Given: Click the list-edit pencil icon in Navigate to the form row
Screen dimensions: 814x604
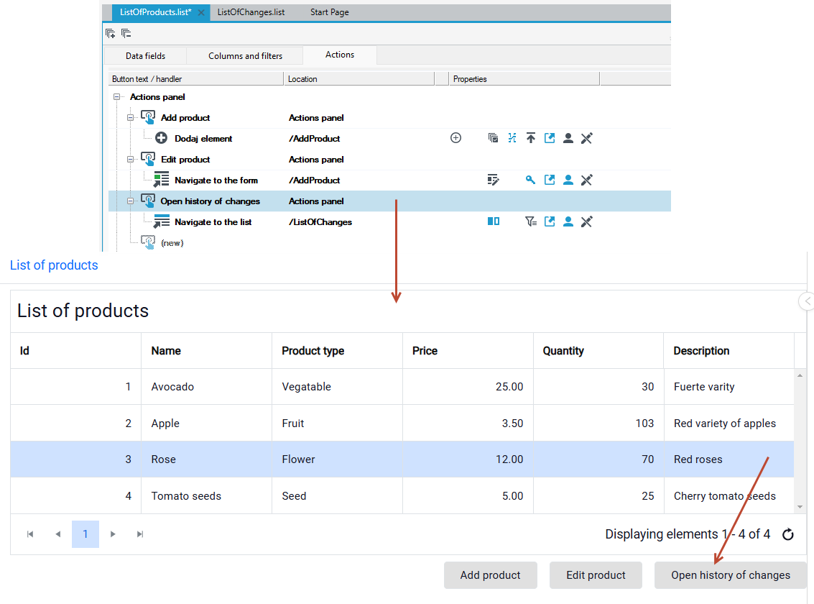Looking at the screenshot, I should [493, 180].
